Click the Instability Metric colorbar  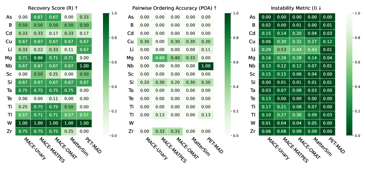[x=349, y=74]
